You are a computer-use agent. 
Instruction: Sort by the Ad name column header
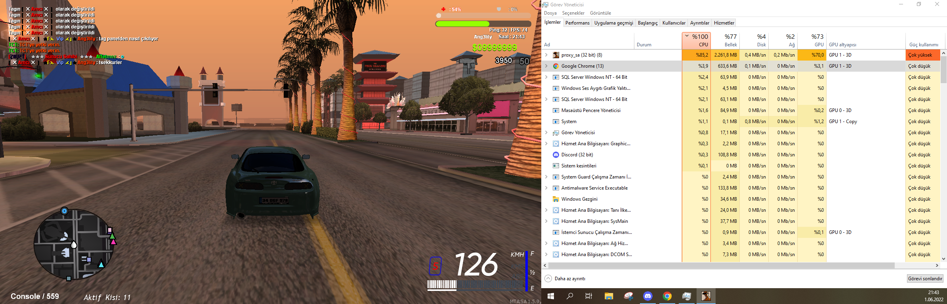click(588, 40)
